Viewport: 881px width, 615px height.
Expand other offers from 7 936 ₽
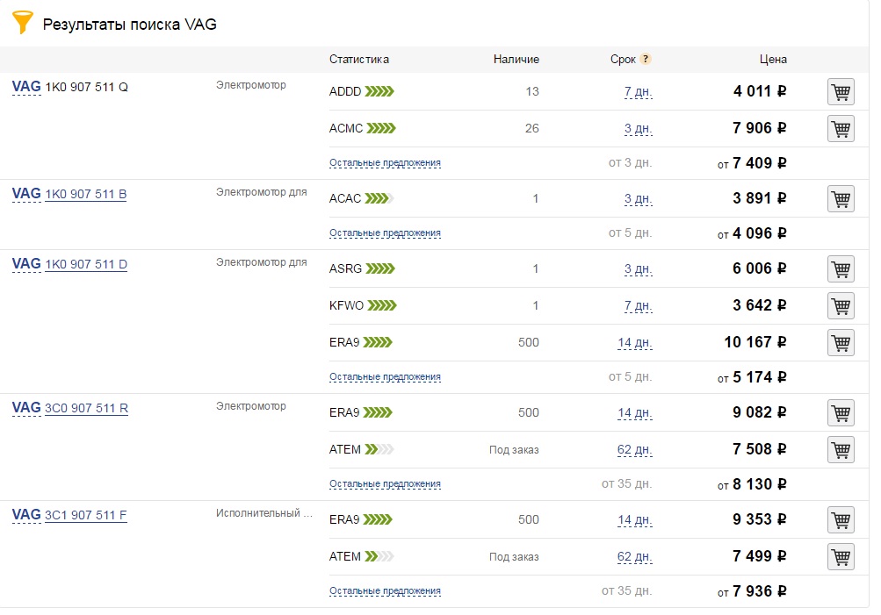point(385,590)
